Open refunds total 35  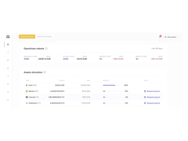coord(137,59)
